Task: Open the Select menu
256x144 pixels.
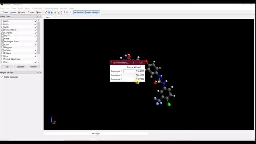Action: 28,8
